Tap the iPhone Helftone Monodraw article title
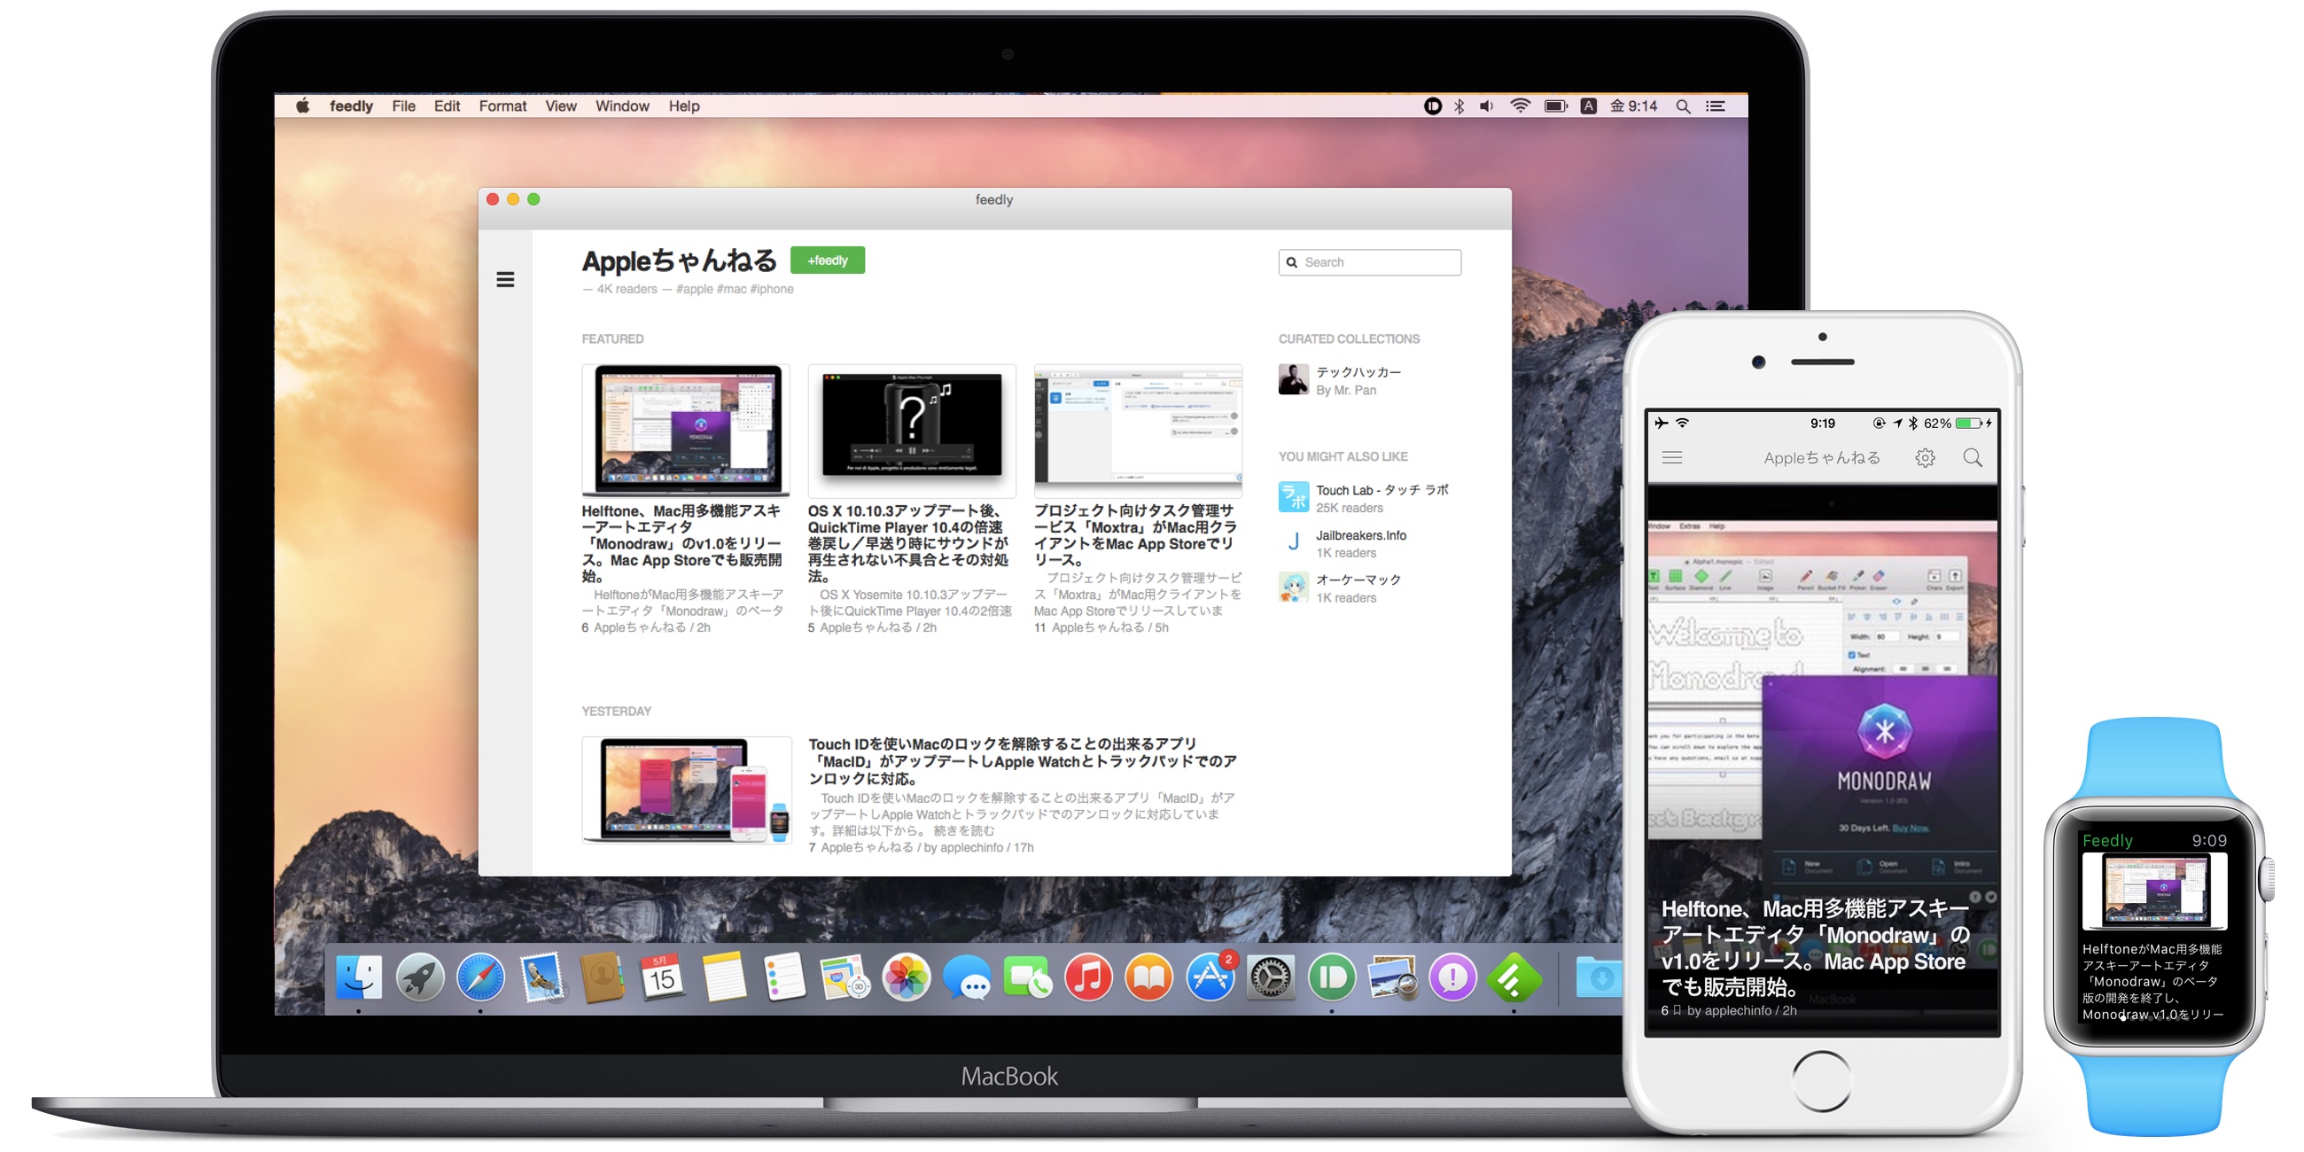Screen dimensions: 2304x1152 [x=1815, y=948]
